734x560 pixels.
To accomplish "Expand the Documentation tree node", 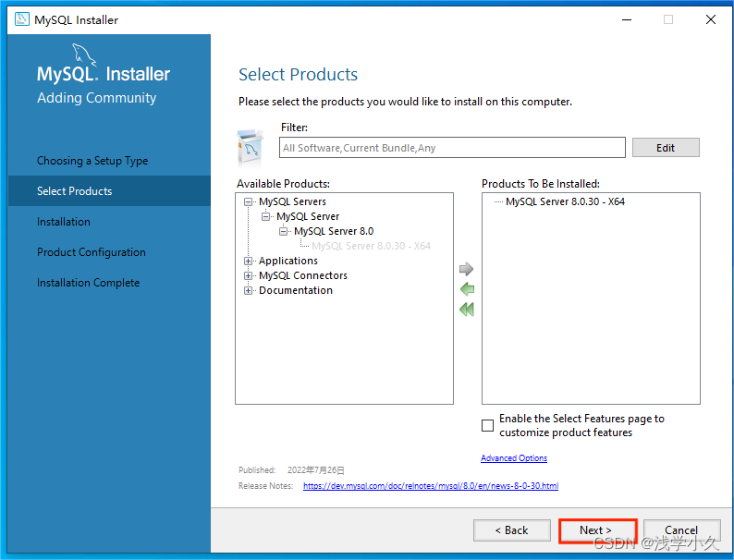I will click(248, 290).
